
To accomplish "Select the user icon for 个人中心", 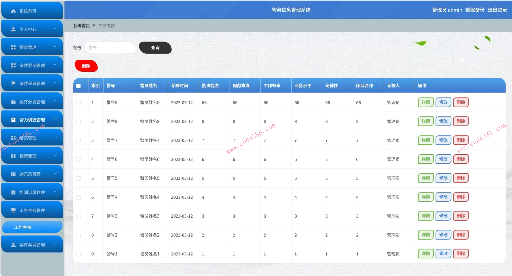I will pyautogui.click(x=13, y=29).
